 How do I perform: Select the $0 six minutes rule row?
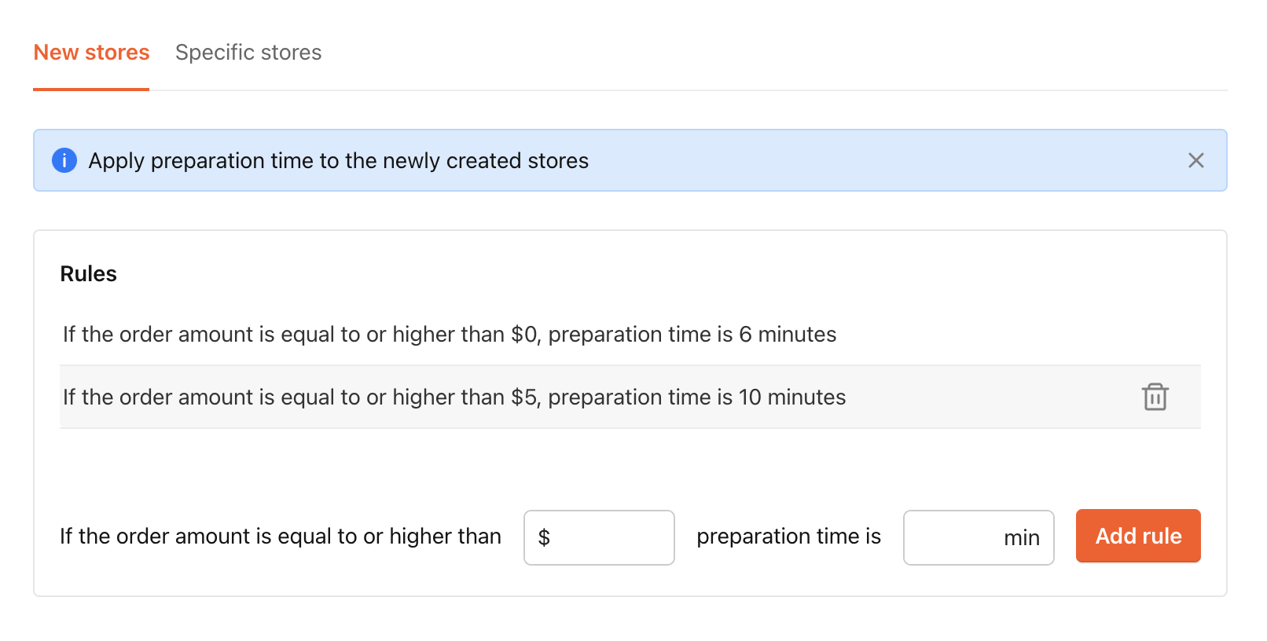pos(630,334)
